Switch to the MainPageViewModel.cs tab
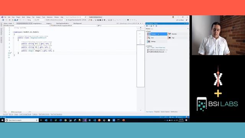This screenshot has width=245, height=138. 62,23
